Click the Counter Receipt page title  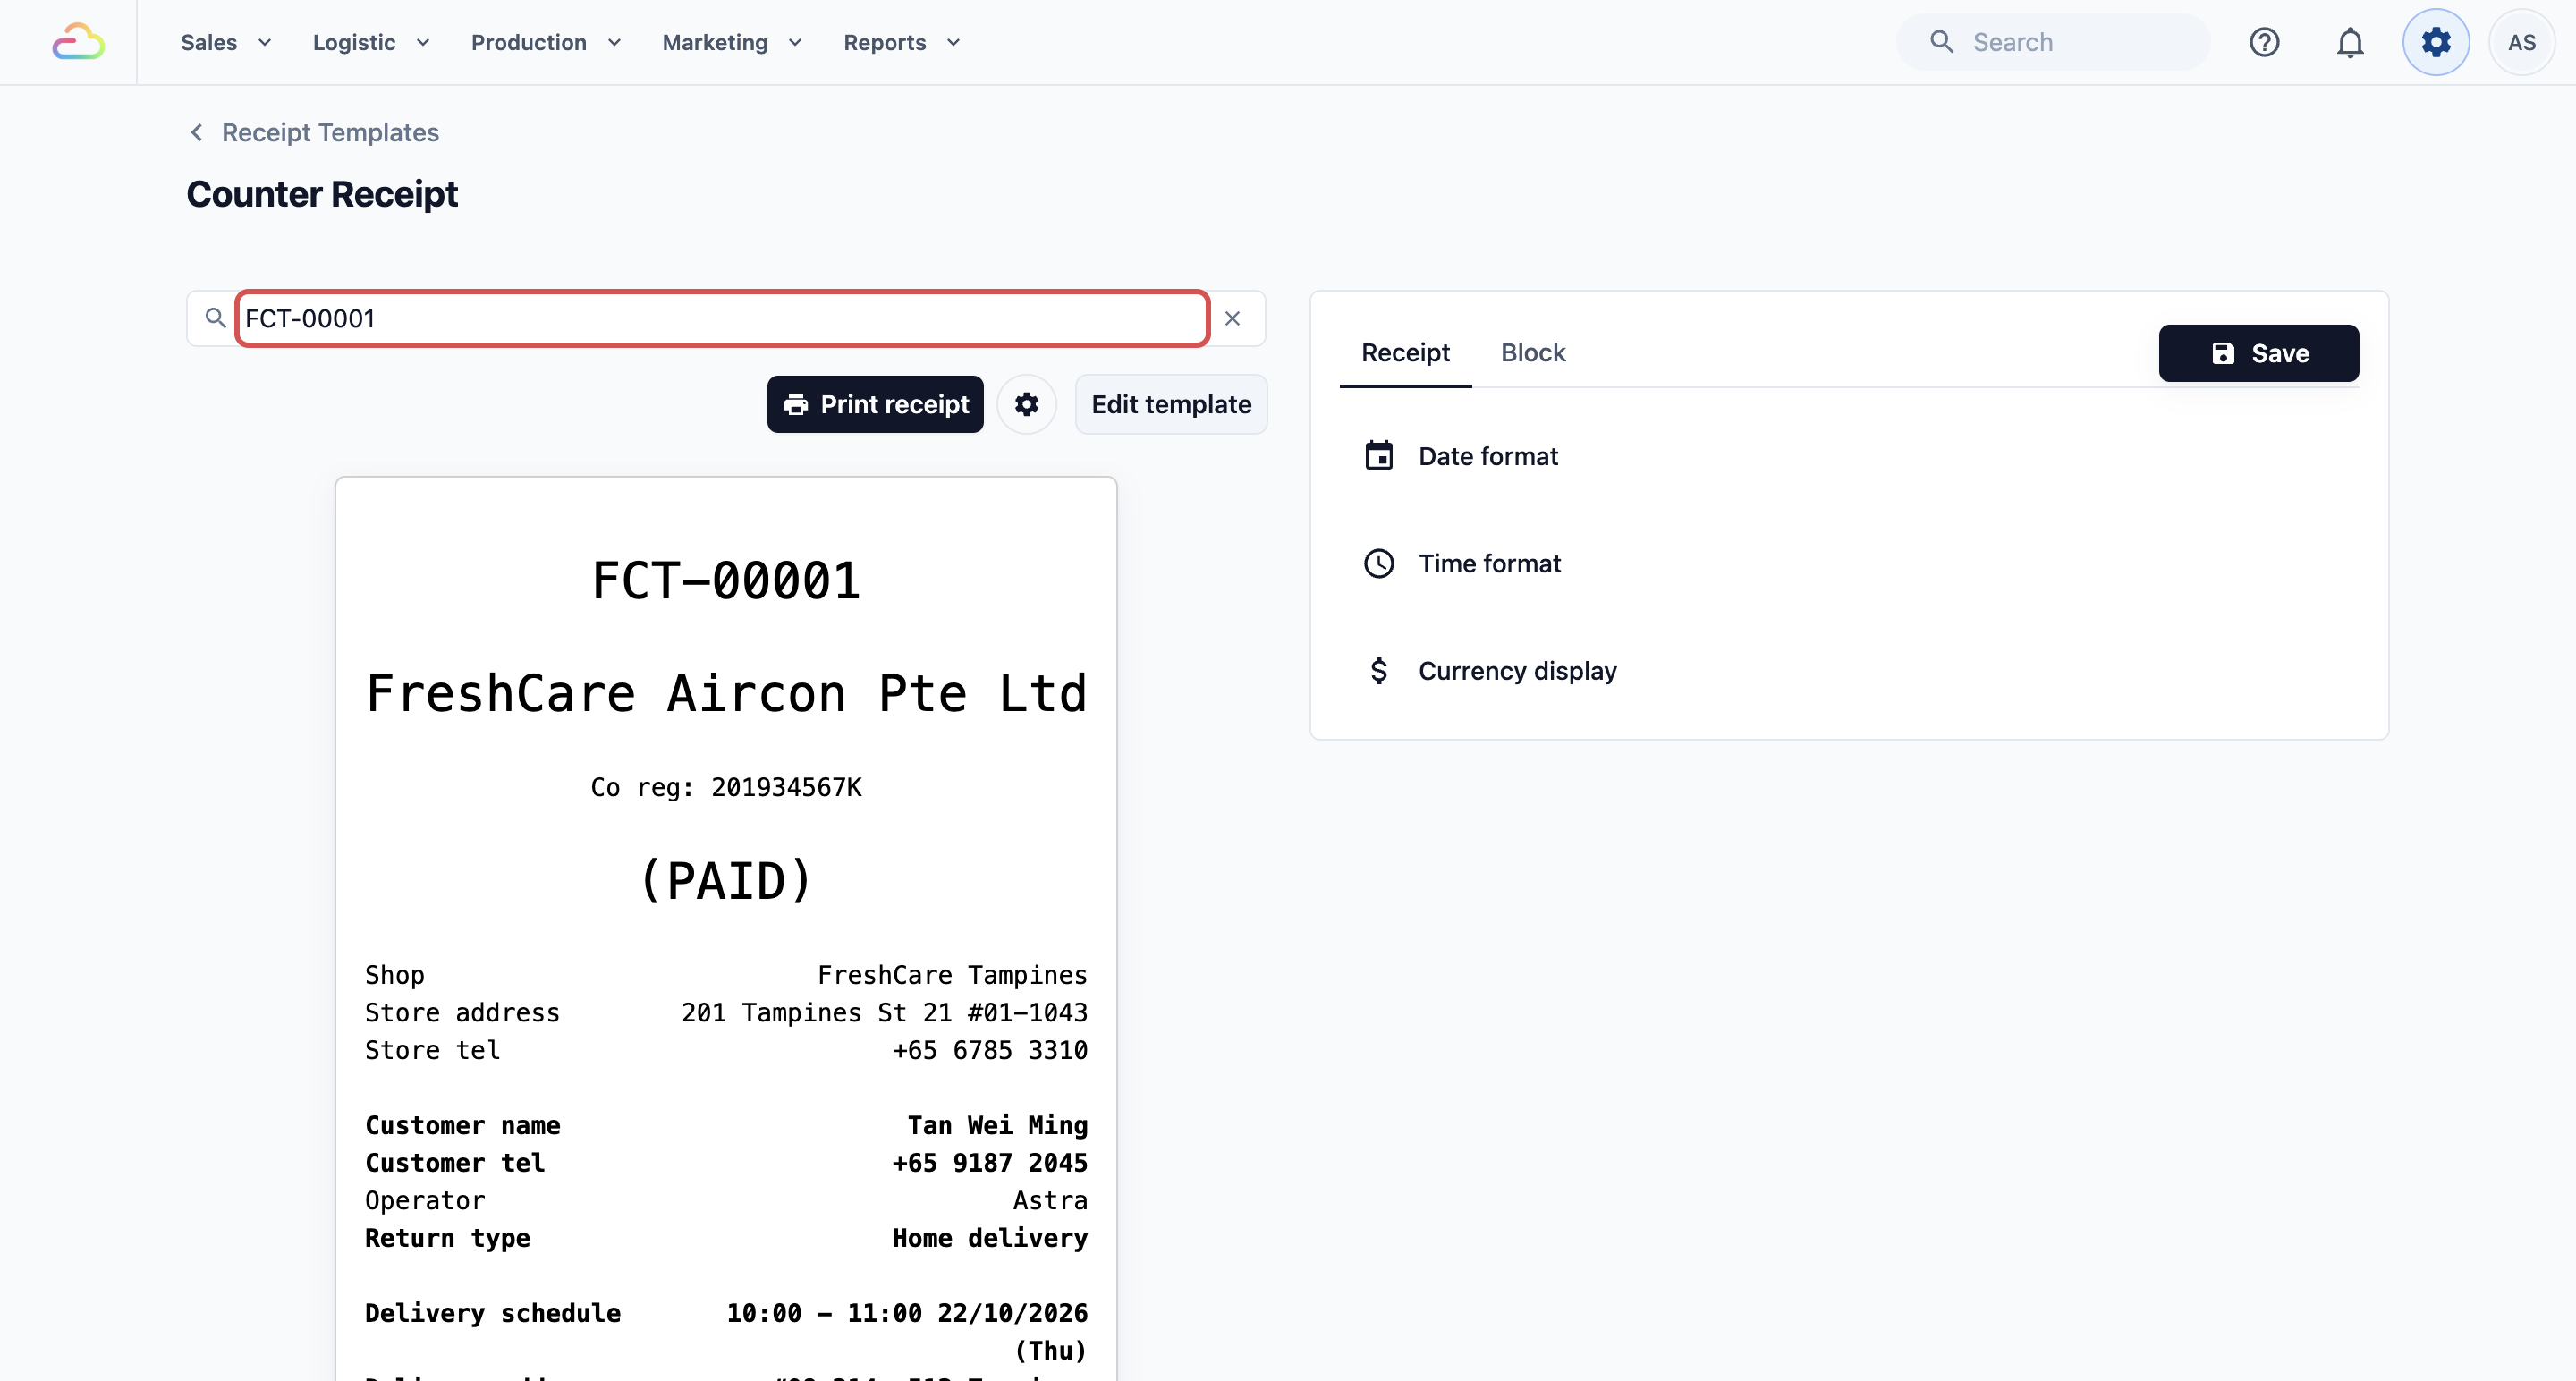tap(322, 194)
